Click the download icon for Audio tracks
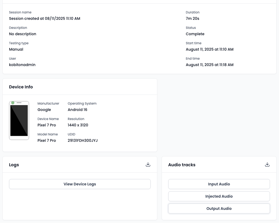The image size is (279, 223). click(267, 164)
